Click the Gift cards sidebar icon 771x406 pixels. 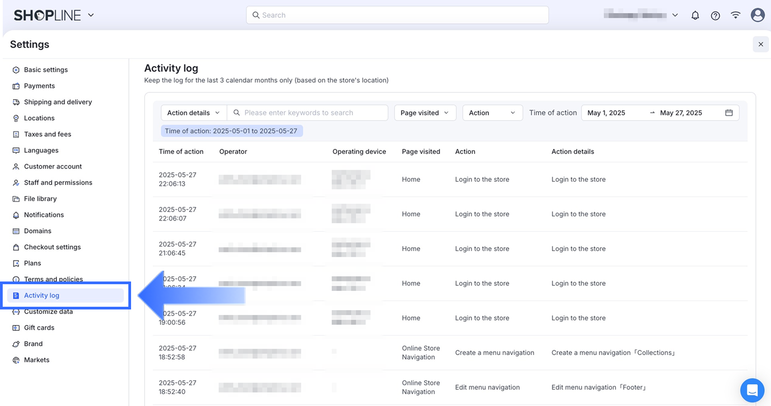tap(16, 328)
